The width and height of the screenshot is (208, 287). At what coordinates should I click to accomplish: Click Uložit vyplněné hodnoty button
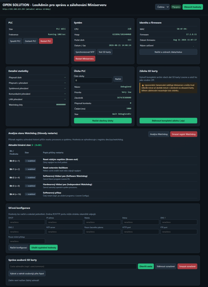(44, 247)
